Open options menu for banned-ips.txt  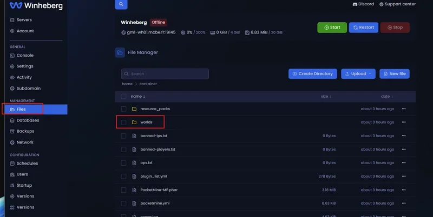(x=404, y=136)
